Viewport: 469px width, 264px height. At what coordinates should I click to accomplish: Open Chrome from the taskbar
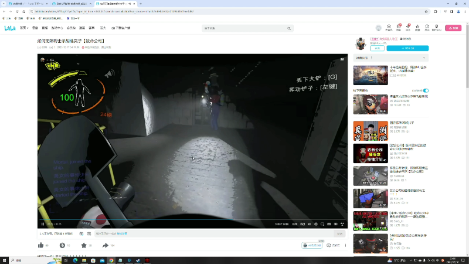(x=111, y=260)
